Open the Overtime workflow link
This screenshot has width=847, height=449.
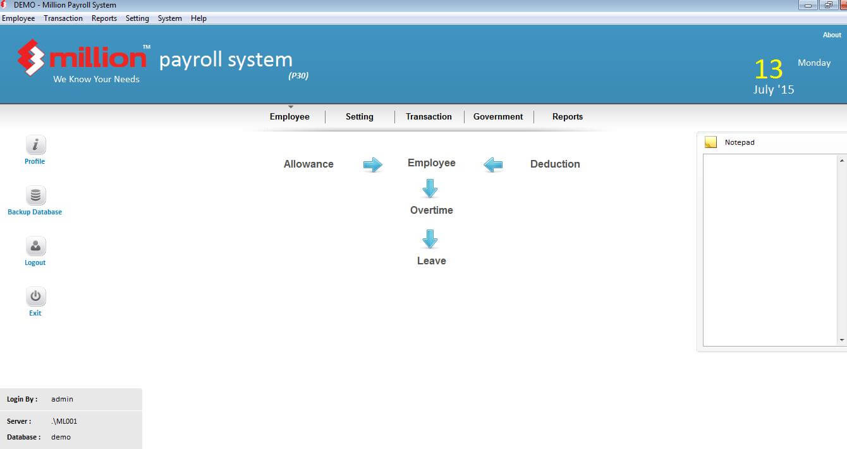pyautogui.click(x=432, y=210)
